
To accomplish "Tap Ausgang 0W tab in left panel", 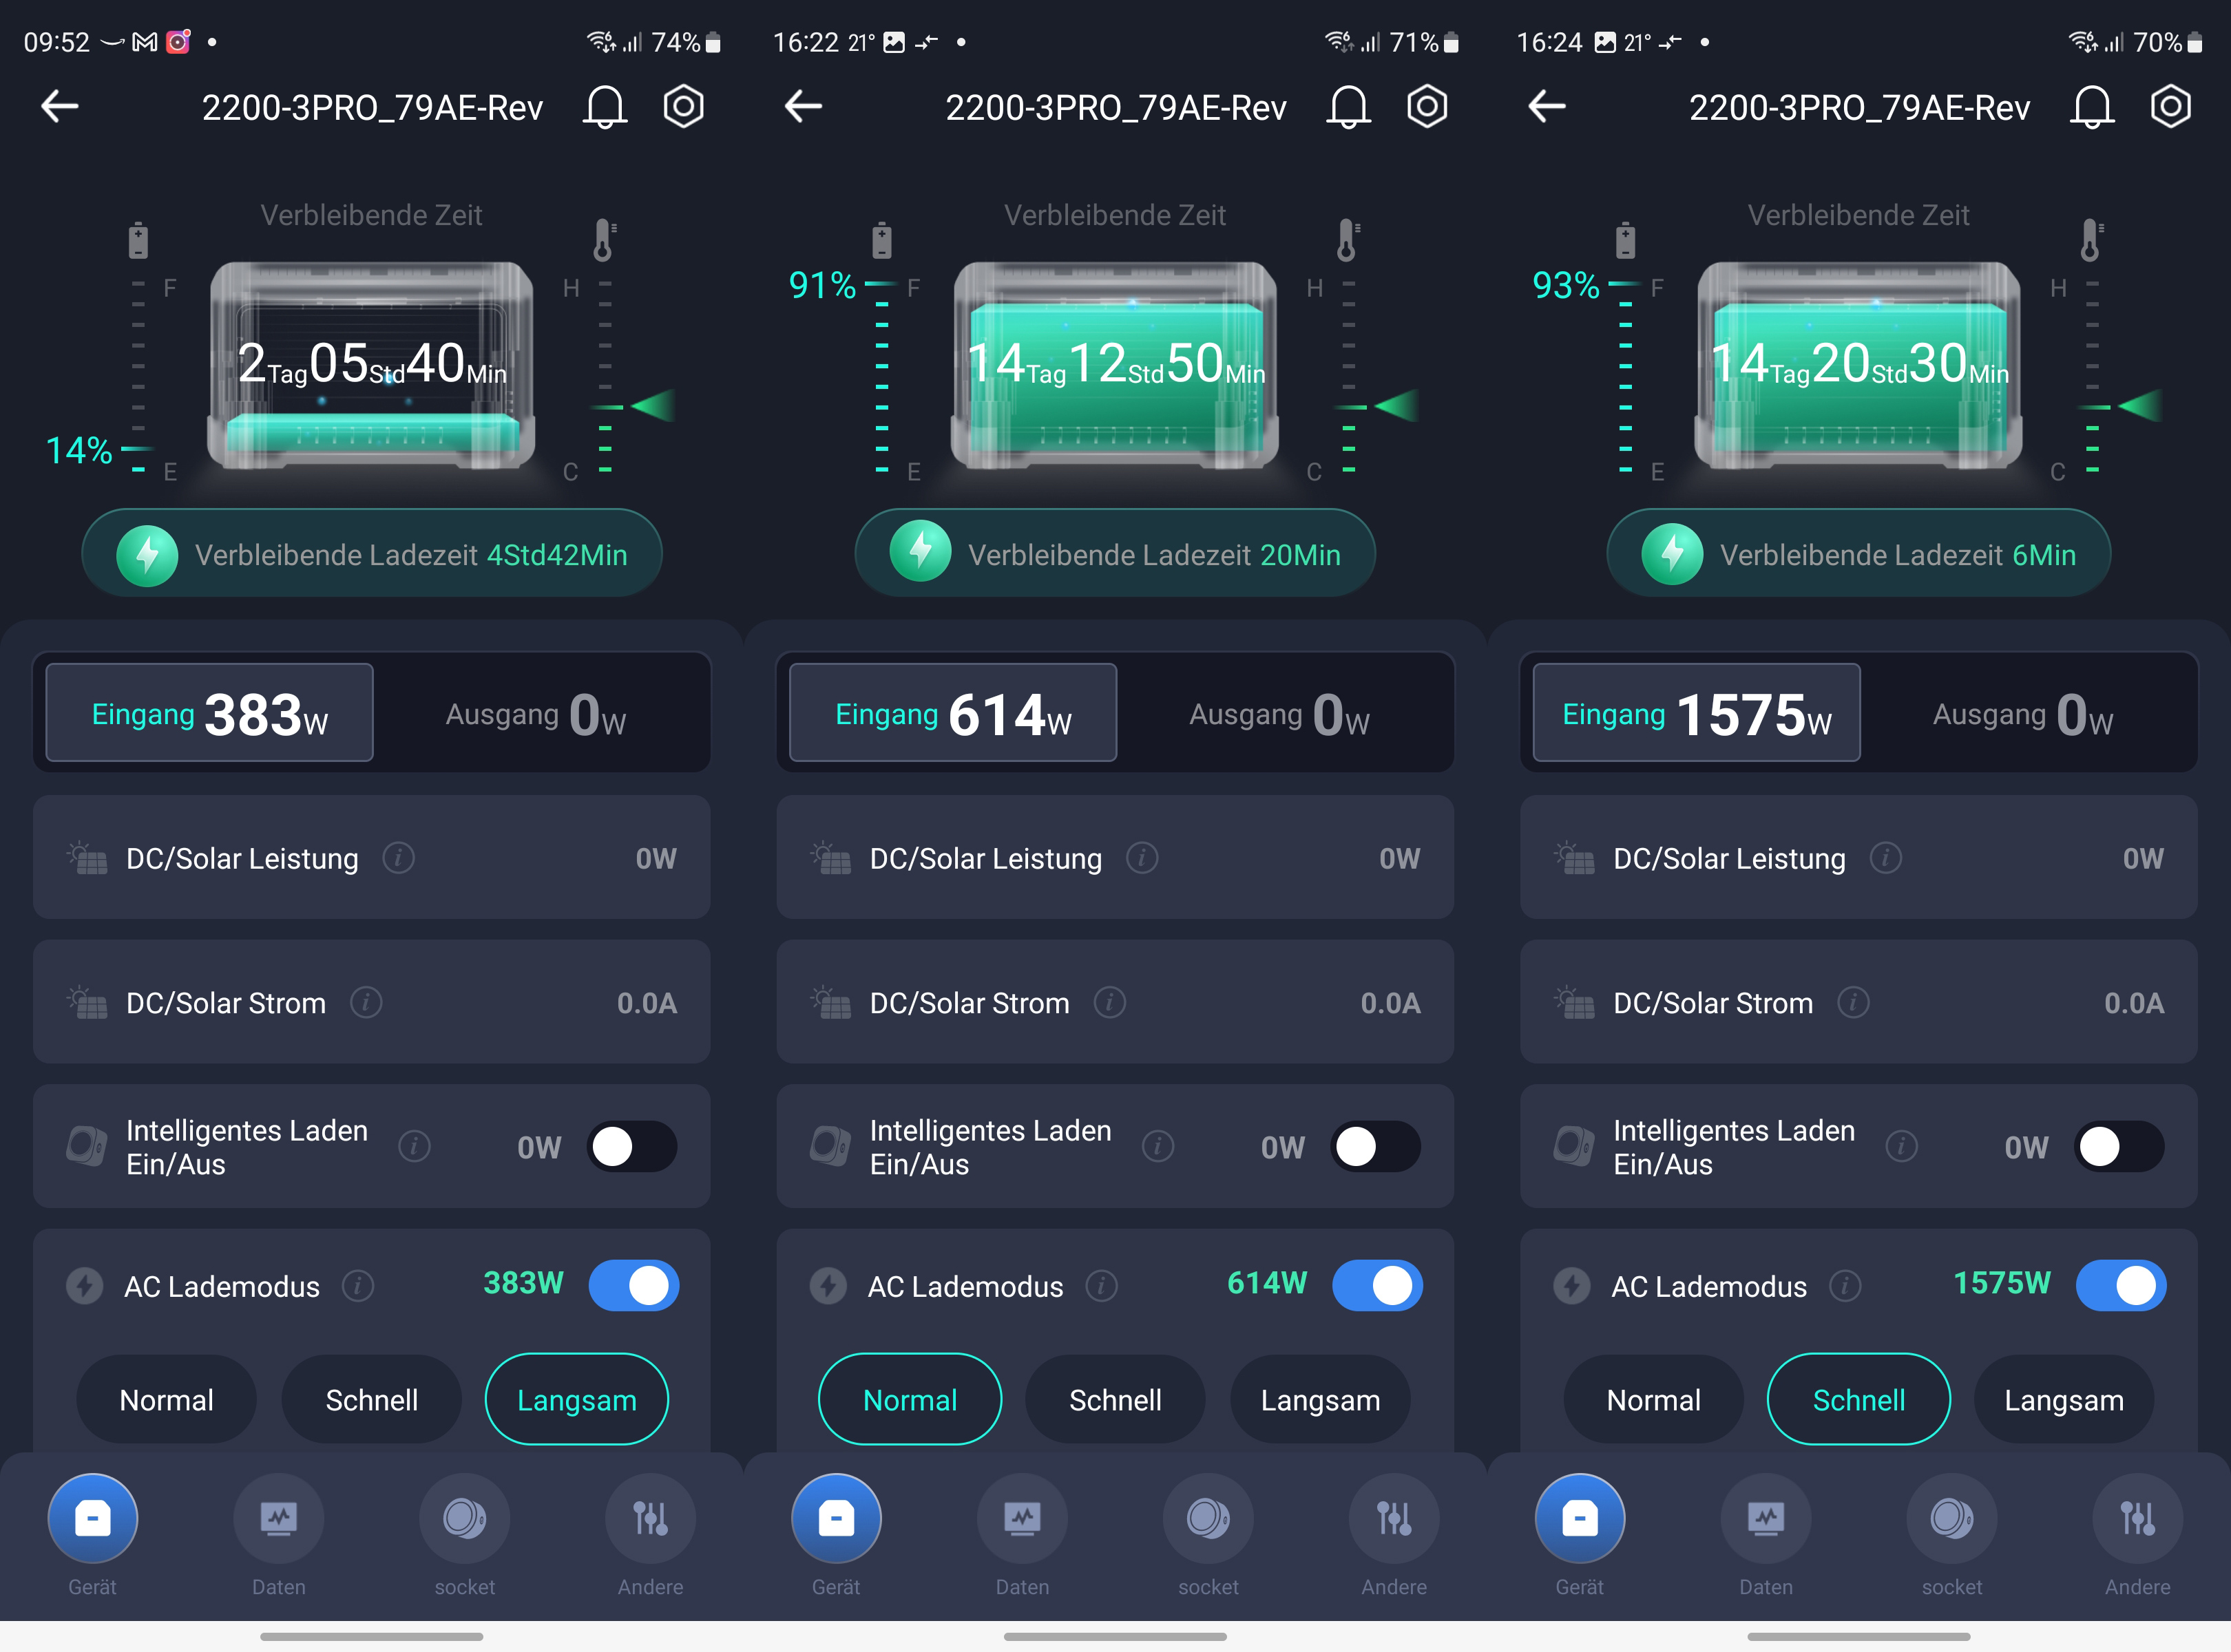I will 536,714.
